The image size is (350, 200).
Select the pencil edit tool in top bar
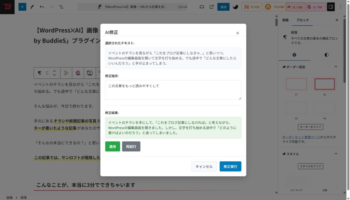click(32, 7)
